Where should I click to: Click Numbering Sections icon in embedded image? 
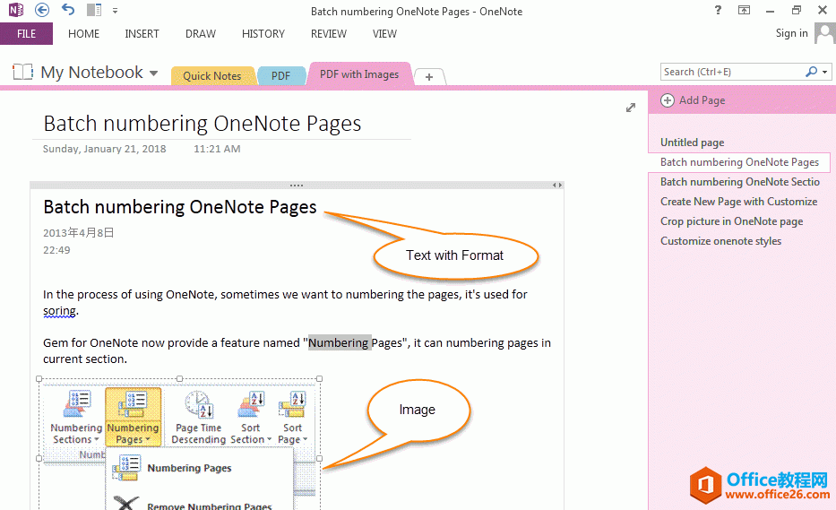(76, 417)
